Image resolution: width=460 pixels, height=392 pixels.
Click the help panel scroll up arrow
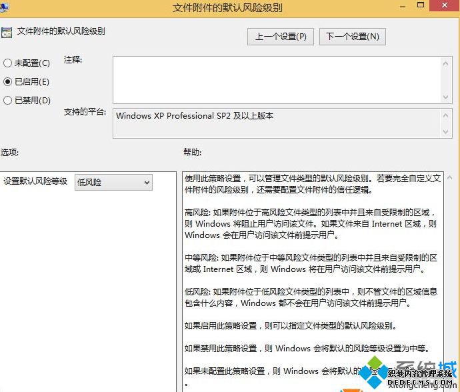pos(449,177)
